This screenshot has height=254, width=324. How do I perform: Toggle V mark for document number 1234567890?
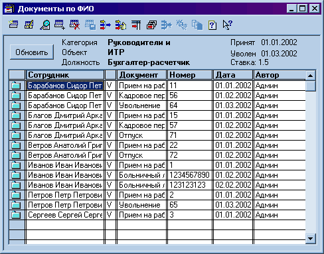tap(110, 175)
